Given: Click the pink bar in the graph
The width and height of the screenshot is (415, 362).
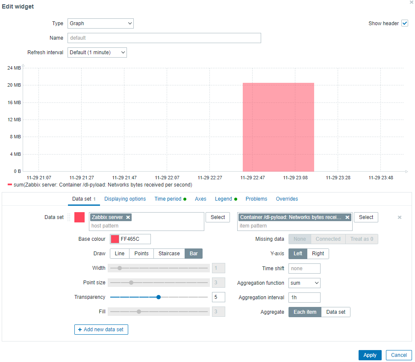Looking at the screenshot, I should click(x=278, y=127).
